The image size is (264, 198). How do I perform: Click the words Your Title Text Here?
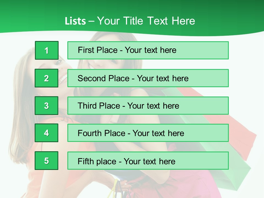point(146,21)
